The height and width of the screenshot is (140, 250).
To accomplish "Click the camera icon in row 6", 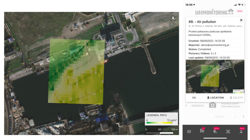I will [x=213, y=105].
